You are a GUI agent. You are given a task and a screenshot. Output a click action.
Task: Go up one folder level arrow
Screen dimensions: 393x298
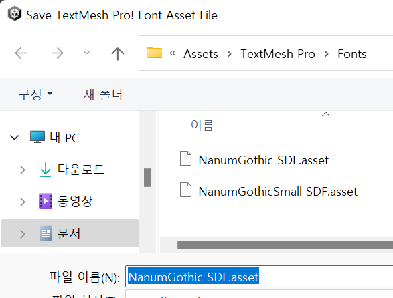click(118, 53)
